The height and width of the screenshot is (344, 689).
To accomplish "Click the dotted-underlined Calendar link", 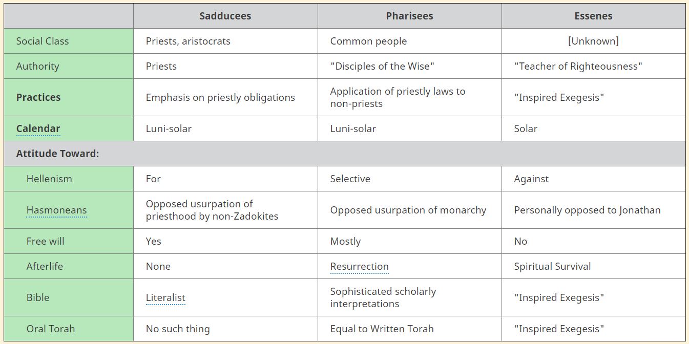I will [x=38, y=128].
